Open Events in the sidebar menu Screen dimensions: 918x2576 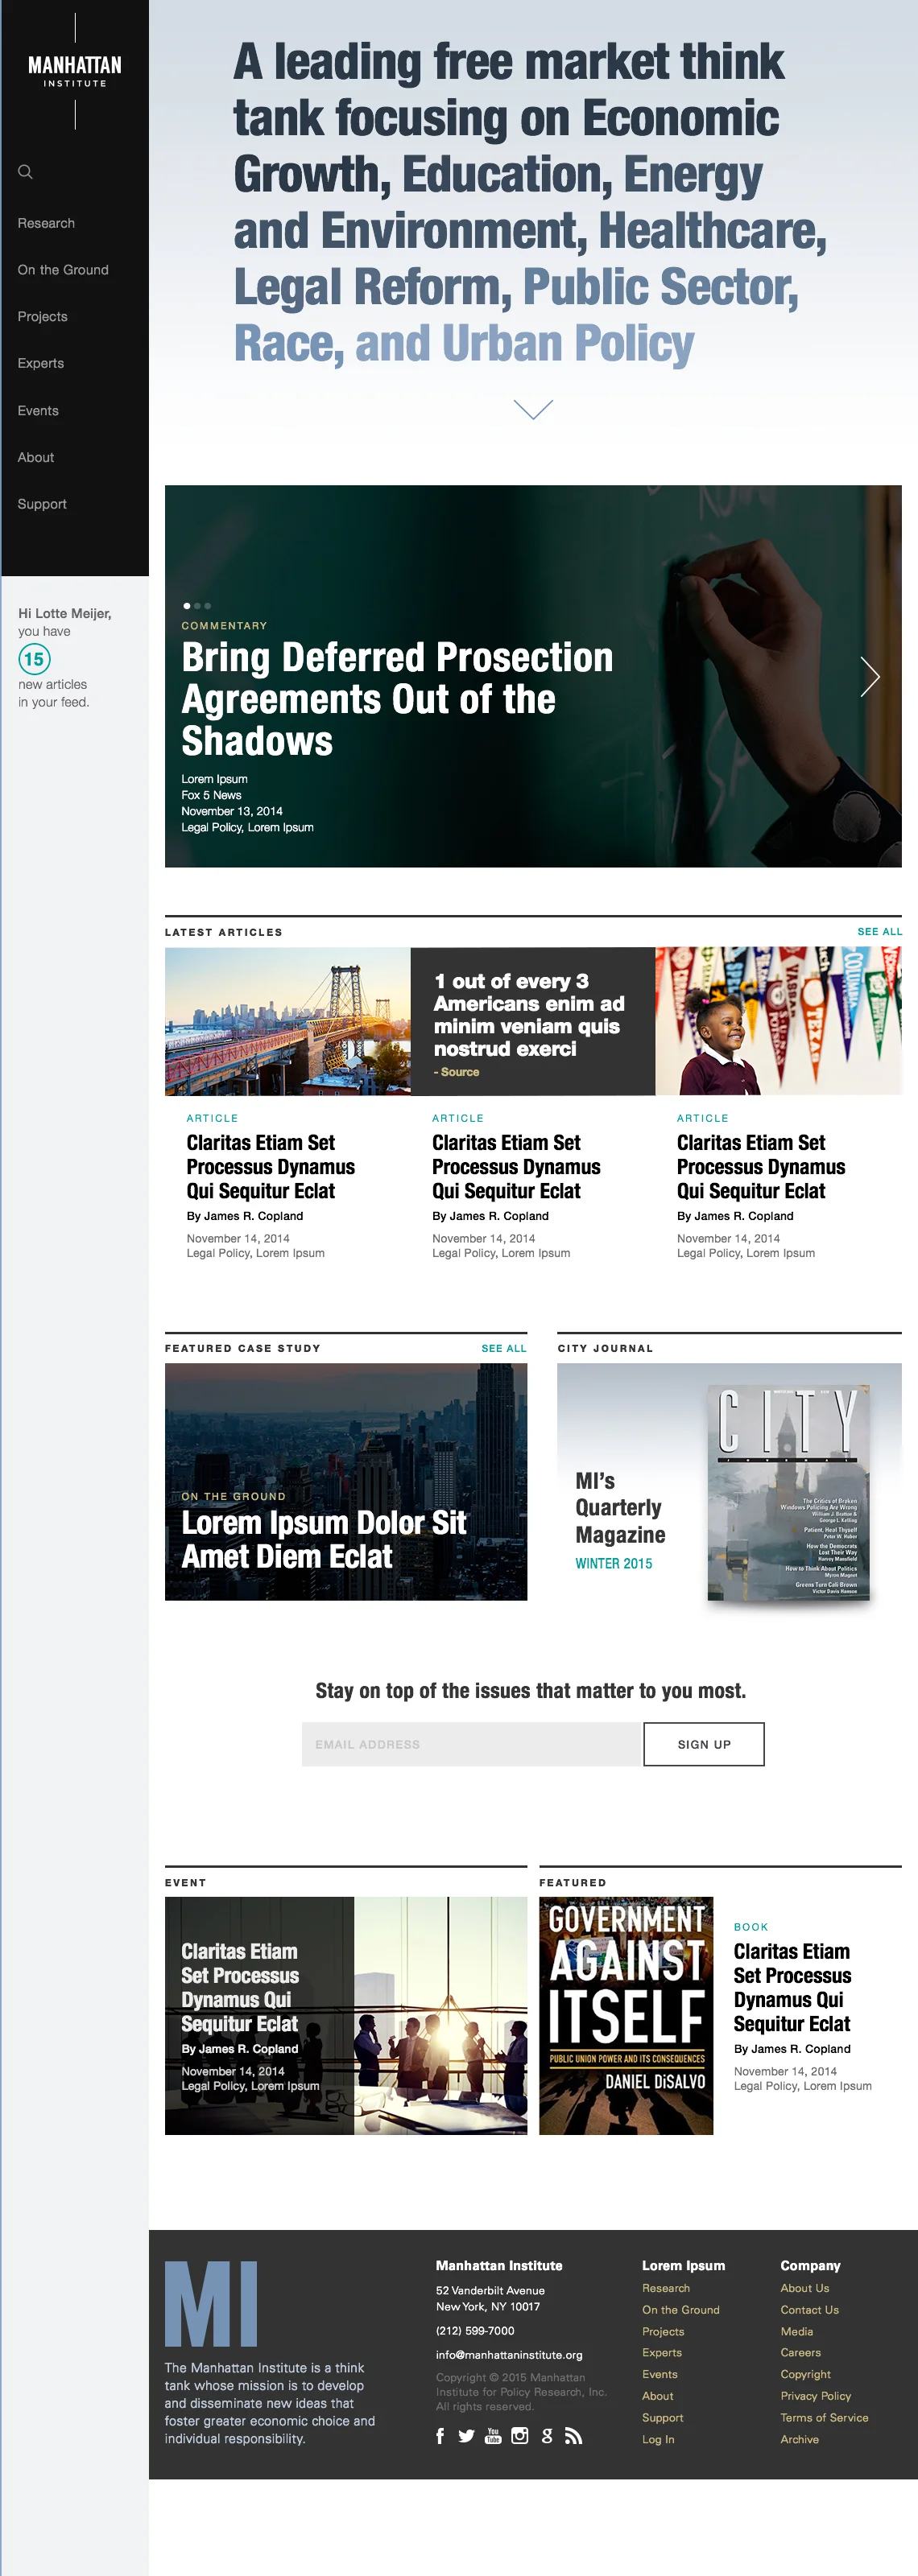[x=38, y=410]
